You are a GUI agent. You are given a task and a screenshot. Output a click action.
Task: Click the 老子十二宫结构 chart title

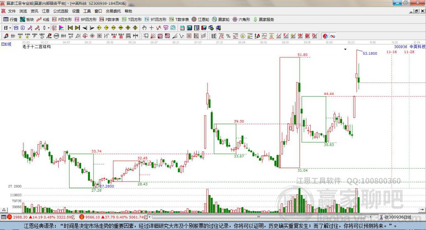click(37, 46)
